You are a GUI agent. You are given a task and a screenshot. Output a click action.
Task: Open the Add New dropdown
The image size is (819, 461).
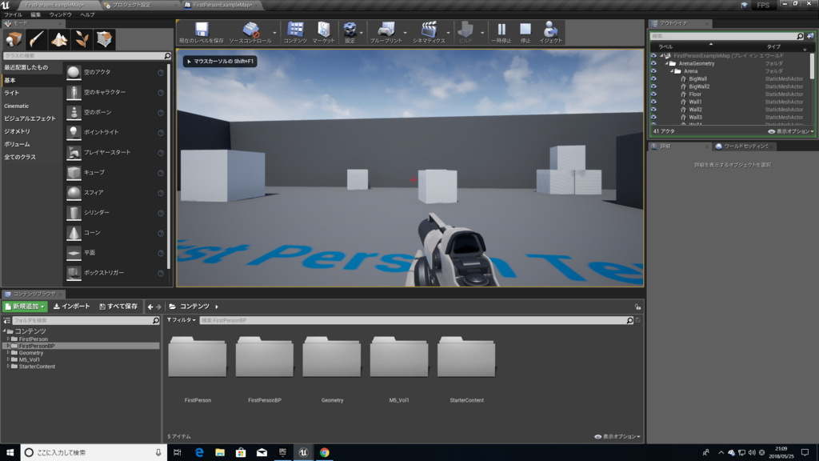[x=25, y=307]
